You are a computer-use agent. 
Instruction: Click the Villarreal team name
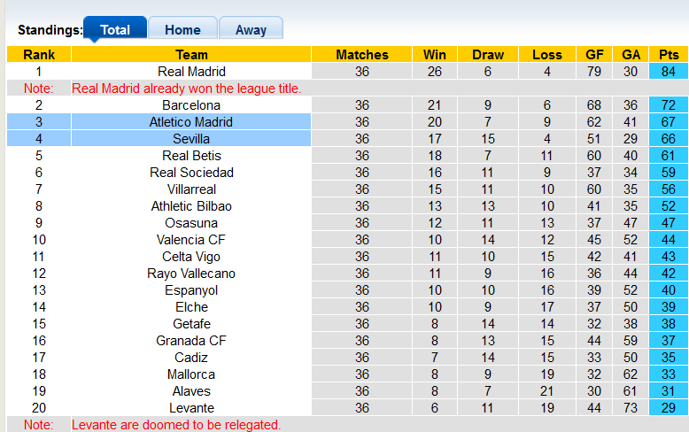click(191, 189)
